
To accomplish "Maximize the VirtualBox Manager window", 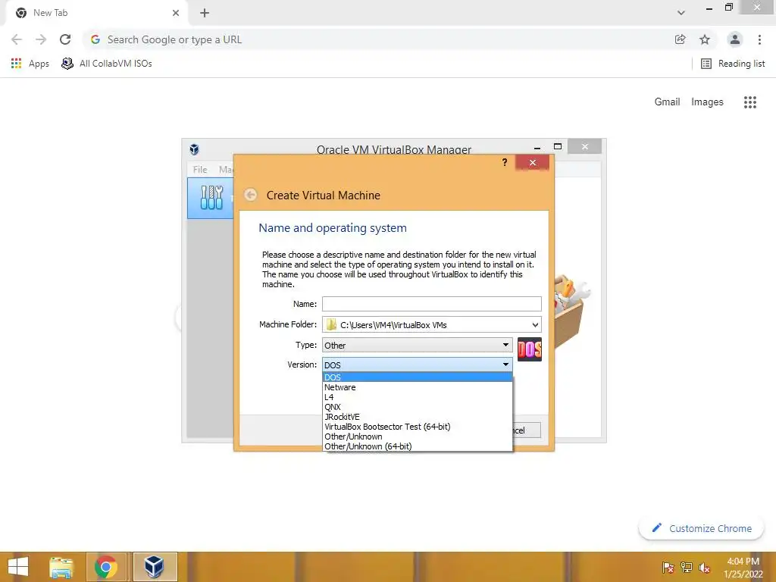I will (558, 146).
